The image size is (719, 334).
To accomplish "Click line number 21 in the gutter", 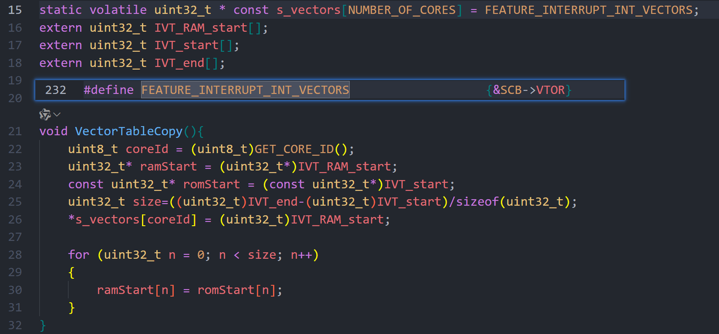I will pos(15,131).
